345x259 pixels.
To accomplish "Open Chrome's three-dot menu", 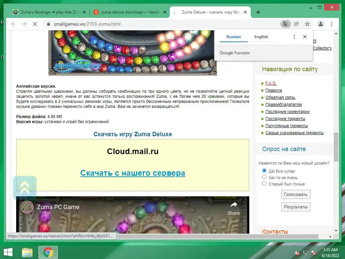I will point(332,24).
